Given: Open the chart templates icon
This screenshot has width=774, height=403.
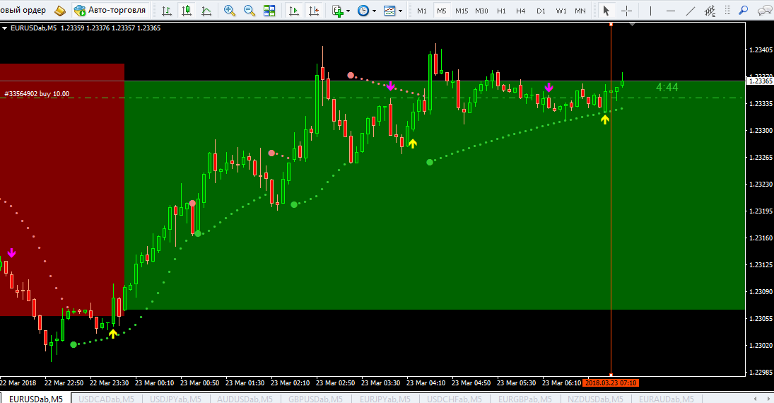Looking at the screenshot, I should pos(389,11).
